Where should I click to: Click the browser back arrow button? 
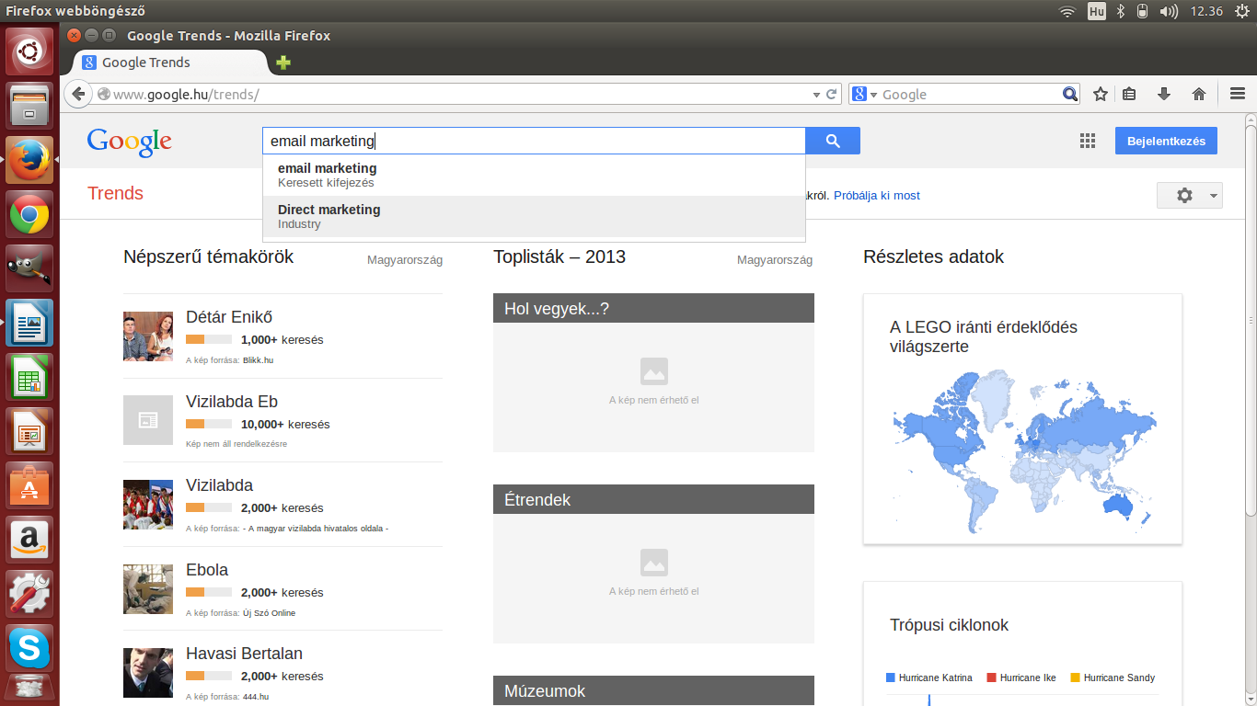click(x=78, y=94)
